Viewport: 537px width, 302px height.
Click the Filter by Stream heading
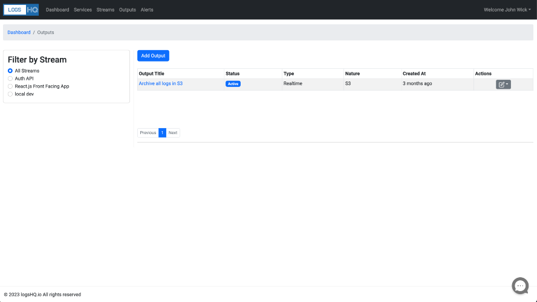click(37, 60)
